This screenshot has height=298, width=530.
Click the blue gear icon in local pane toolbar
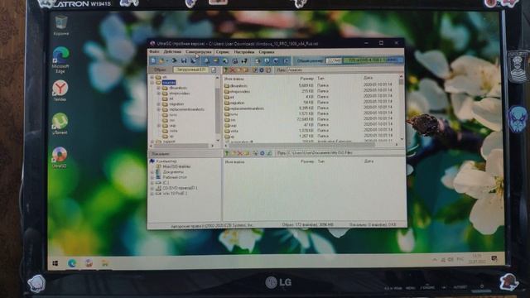263,153
